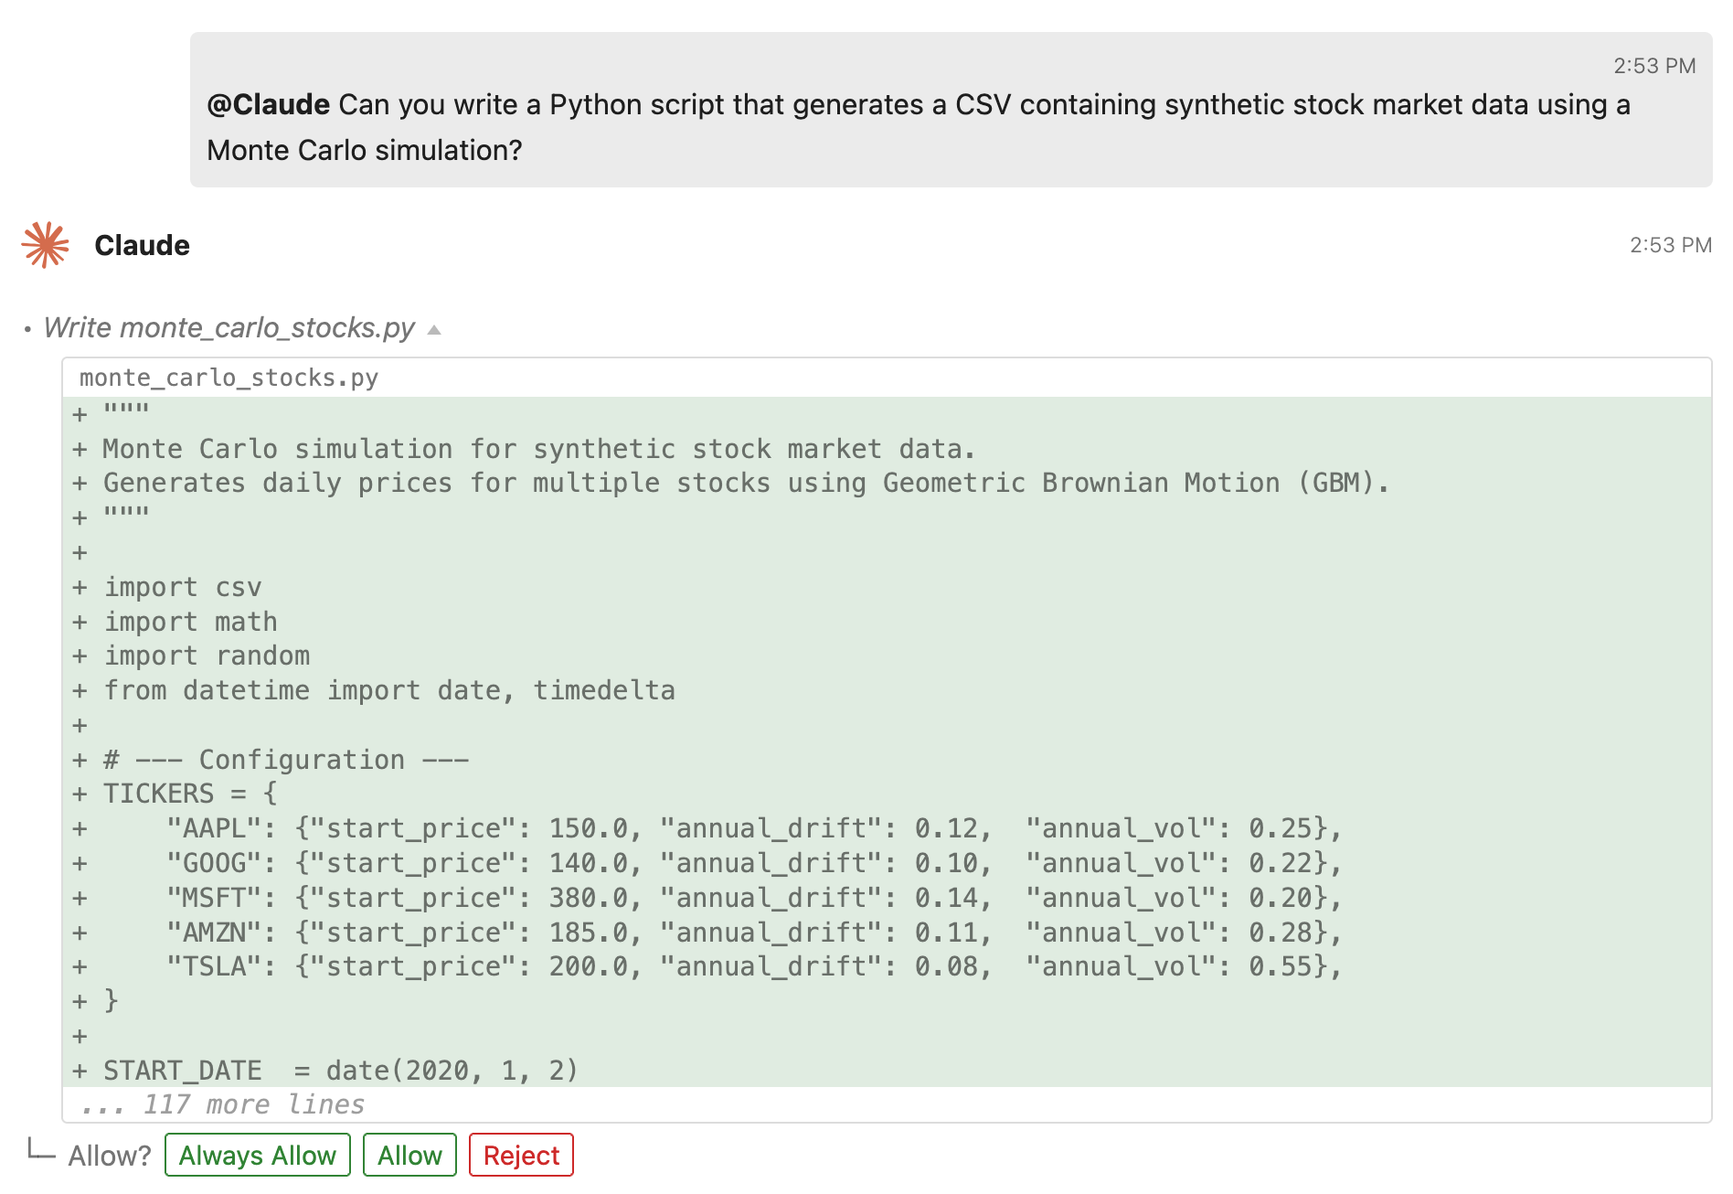
Task: Click the START_DATE = date(2020, 1, 2) line
Action: pos(341,1070)
